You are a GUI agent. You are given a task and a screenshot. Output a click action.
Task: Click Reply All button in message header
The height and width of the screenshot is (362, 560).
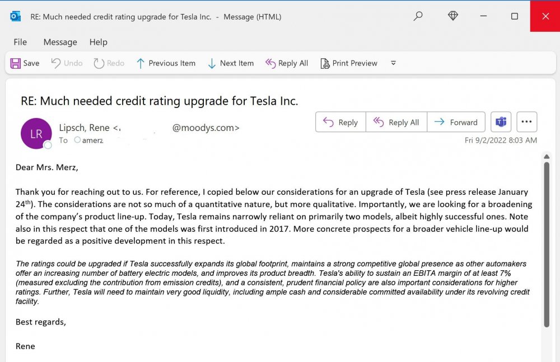(396, 122)
